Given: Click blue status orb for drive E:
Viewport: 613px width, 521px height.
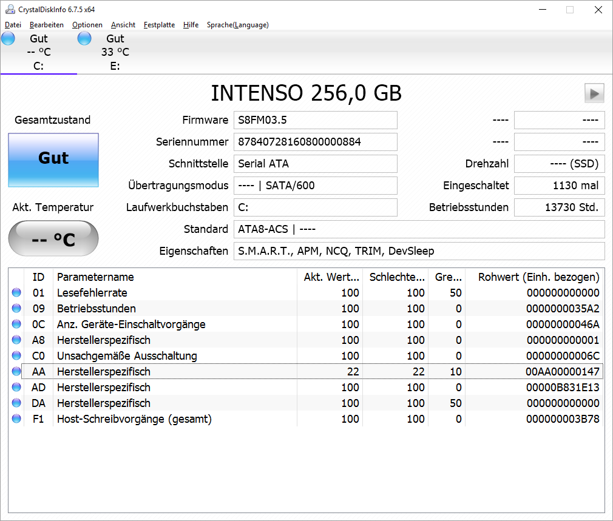Looking at the screenshot, I should click(x=84, y=38).
